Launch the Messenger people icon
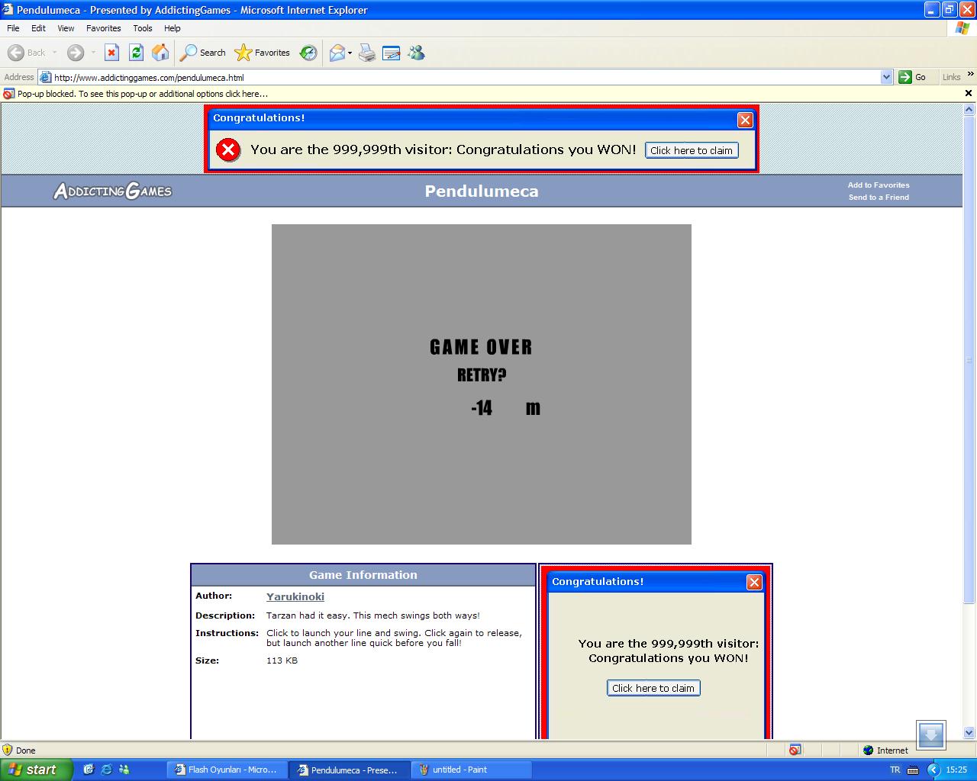977x781 pixels. coord(416,53)
